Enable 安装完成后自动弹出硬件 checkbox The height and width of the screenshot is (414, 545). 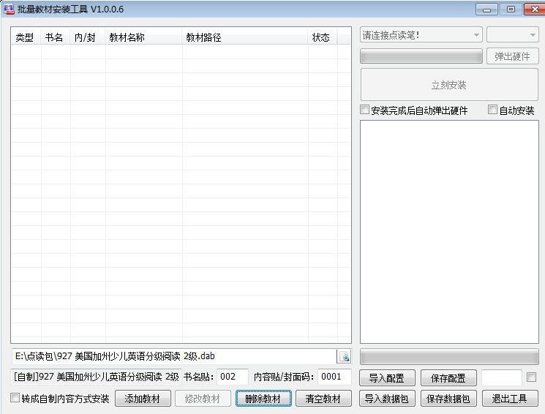coord(365,110)
